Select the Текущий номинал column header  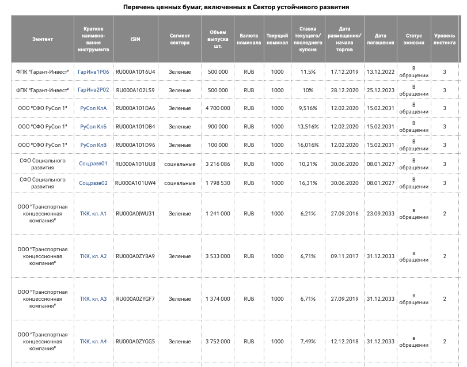277,39
